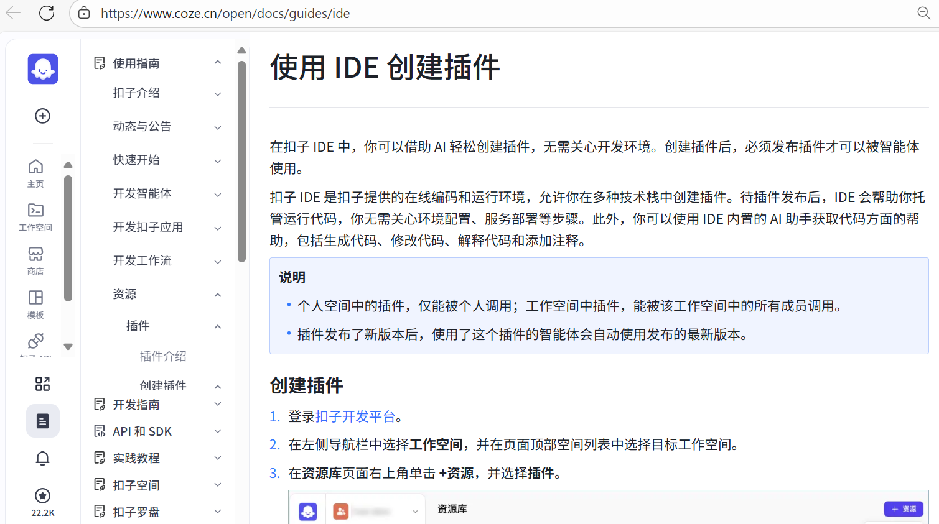This screenshot has width=939, height=524.
Task: Expand the 扣子空间 chevron
Action: 218,484
